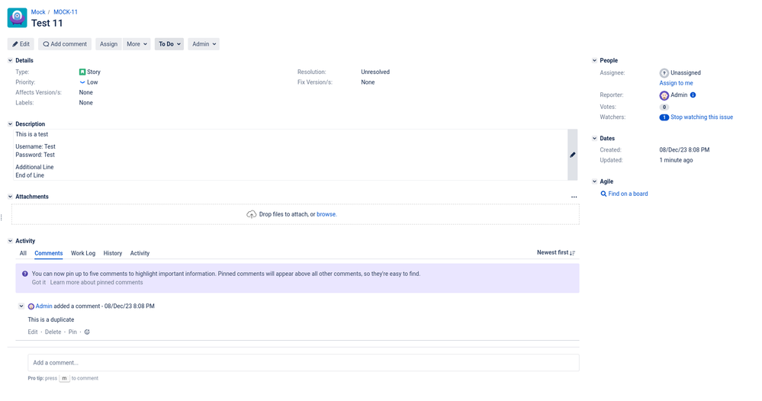Click the watchers count badge

[664, 117]
